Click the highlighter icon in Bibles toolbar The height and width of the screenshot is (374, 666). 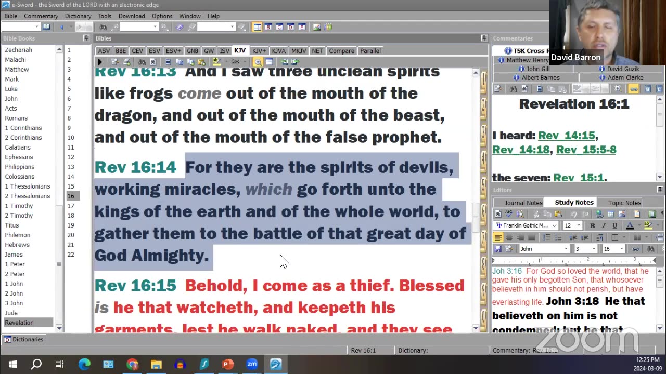tap(216, 61)
